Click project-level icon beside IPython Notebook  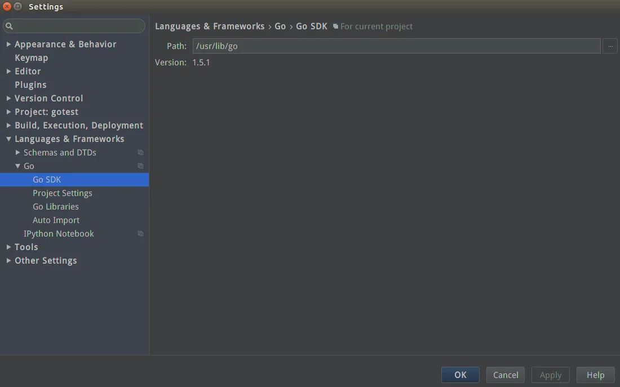pyautogui.click(x=140, y=234)
